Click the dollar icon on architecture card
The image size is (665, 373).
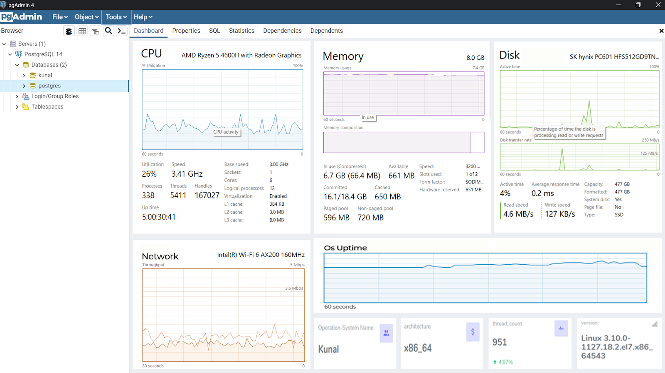click(x=473, y=332)
